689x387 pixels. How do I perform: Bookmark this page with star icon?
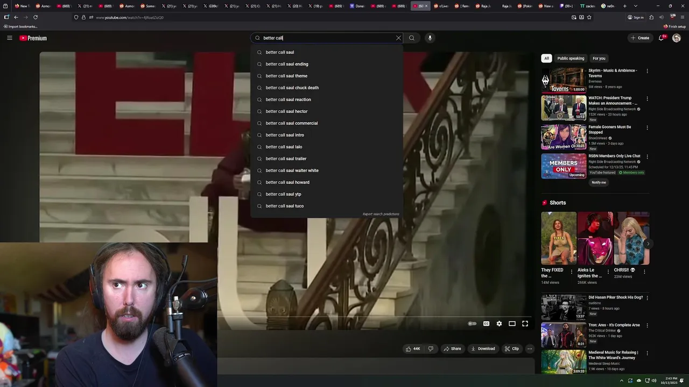(x=589, y=17)
